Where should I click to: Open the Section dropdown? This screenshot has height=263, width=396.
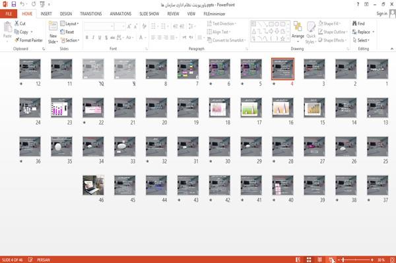(x=70, y=40)
